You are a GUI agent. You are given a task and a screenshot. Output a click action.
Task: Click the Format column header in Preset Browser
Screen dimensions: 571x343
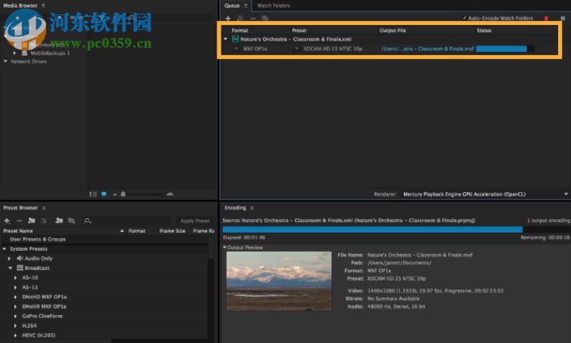click(137, 231)
